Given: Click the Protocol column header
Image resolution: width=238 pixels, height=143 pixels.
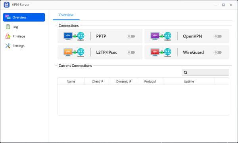Looking at the screenshot, I should coord(150,81).
